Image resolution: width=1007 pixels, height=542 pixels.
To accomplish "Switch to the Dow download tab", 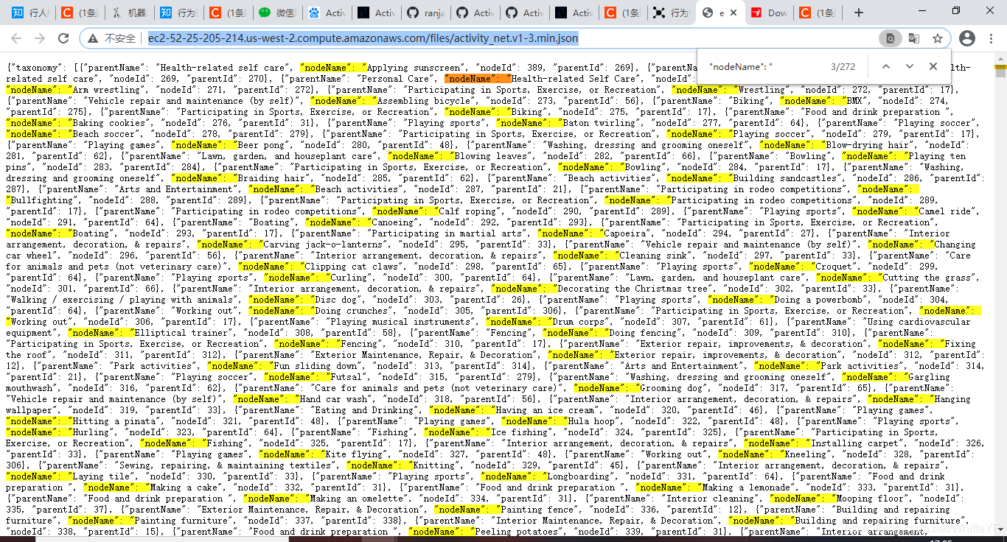I will [x=770, y=13].
